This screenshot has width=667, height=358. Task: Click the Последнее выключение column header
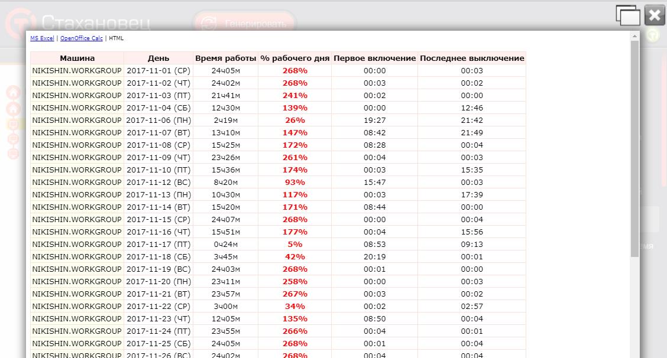click(x=472, y=58)
